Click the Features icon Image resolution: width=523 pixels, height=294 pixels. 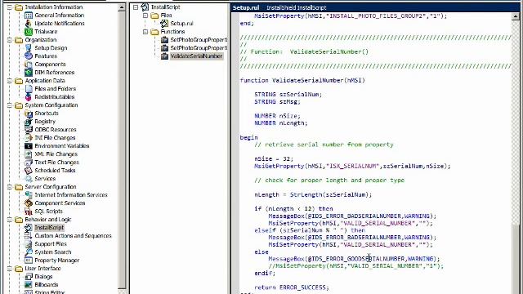pos(29,56)
